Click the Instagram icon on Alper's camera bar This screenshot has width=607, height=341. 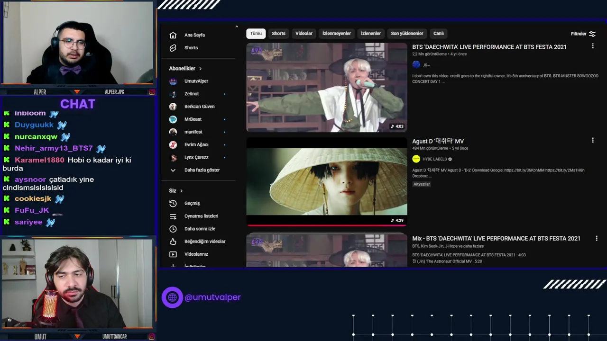click(x=152, y=92)
